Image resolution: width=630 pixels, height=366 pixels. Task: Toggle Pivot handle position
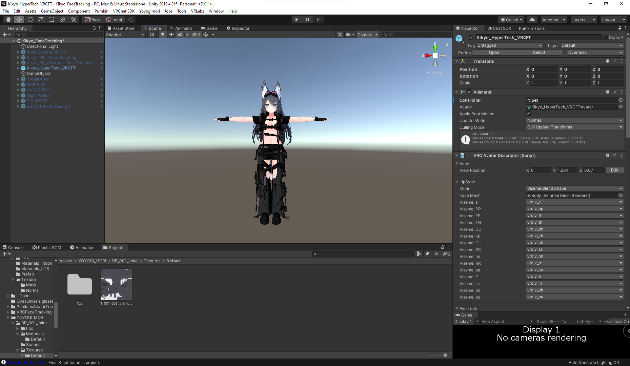click(x=93, y=20)
